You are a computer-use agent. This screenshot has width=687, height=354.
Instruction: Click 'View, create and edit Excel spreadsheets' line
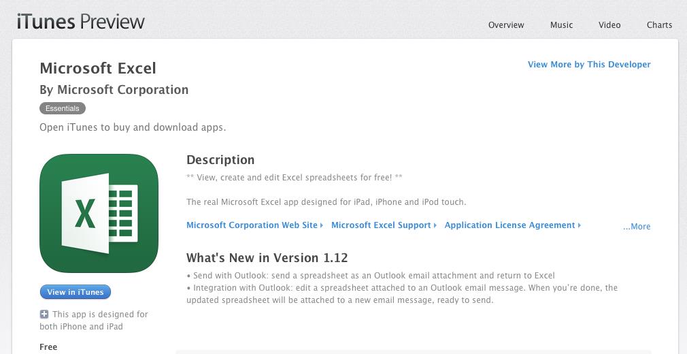tap(295, 178)
